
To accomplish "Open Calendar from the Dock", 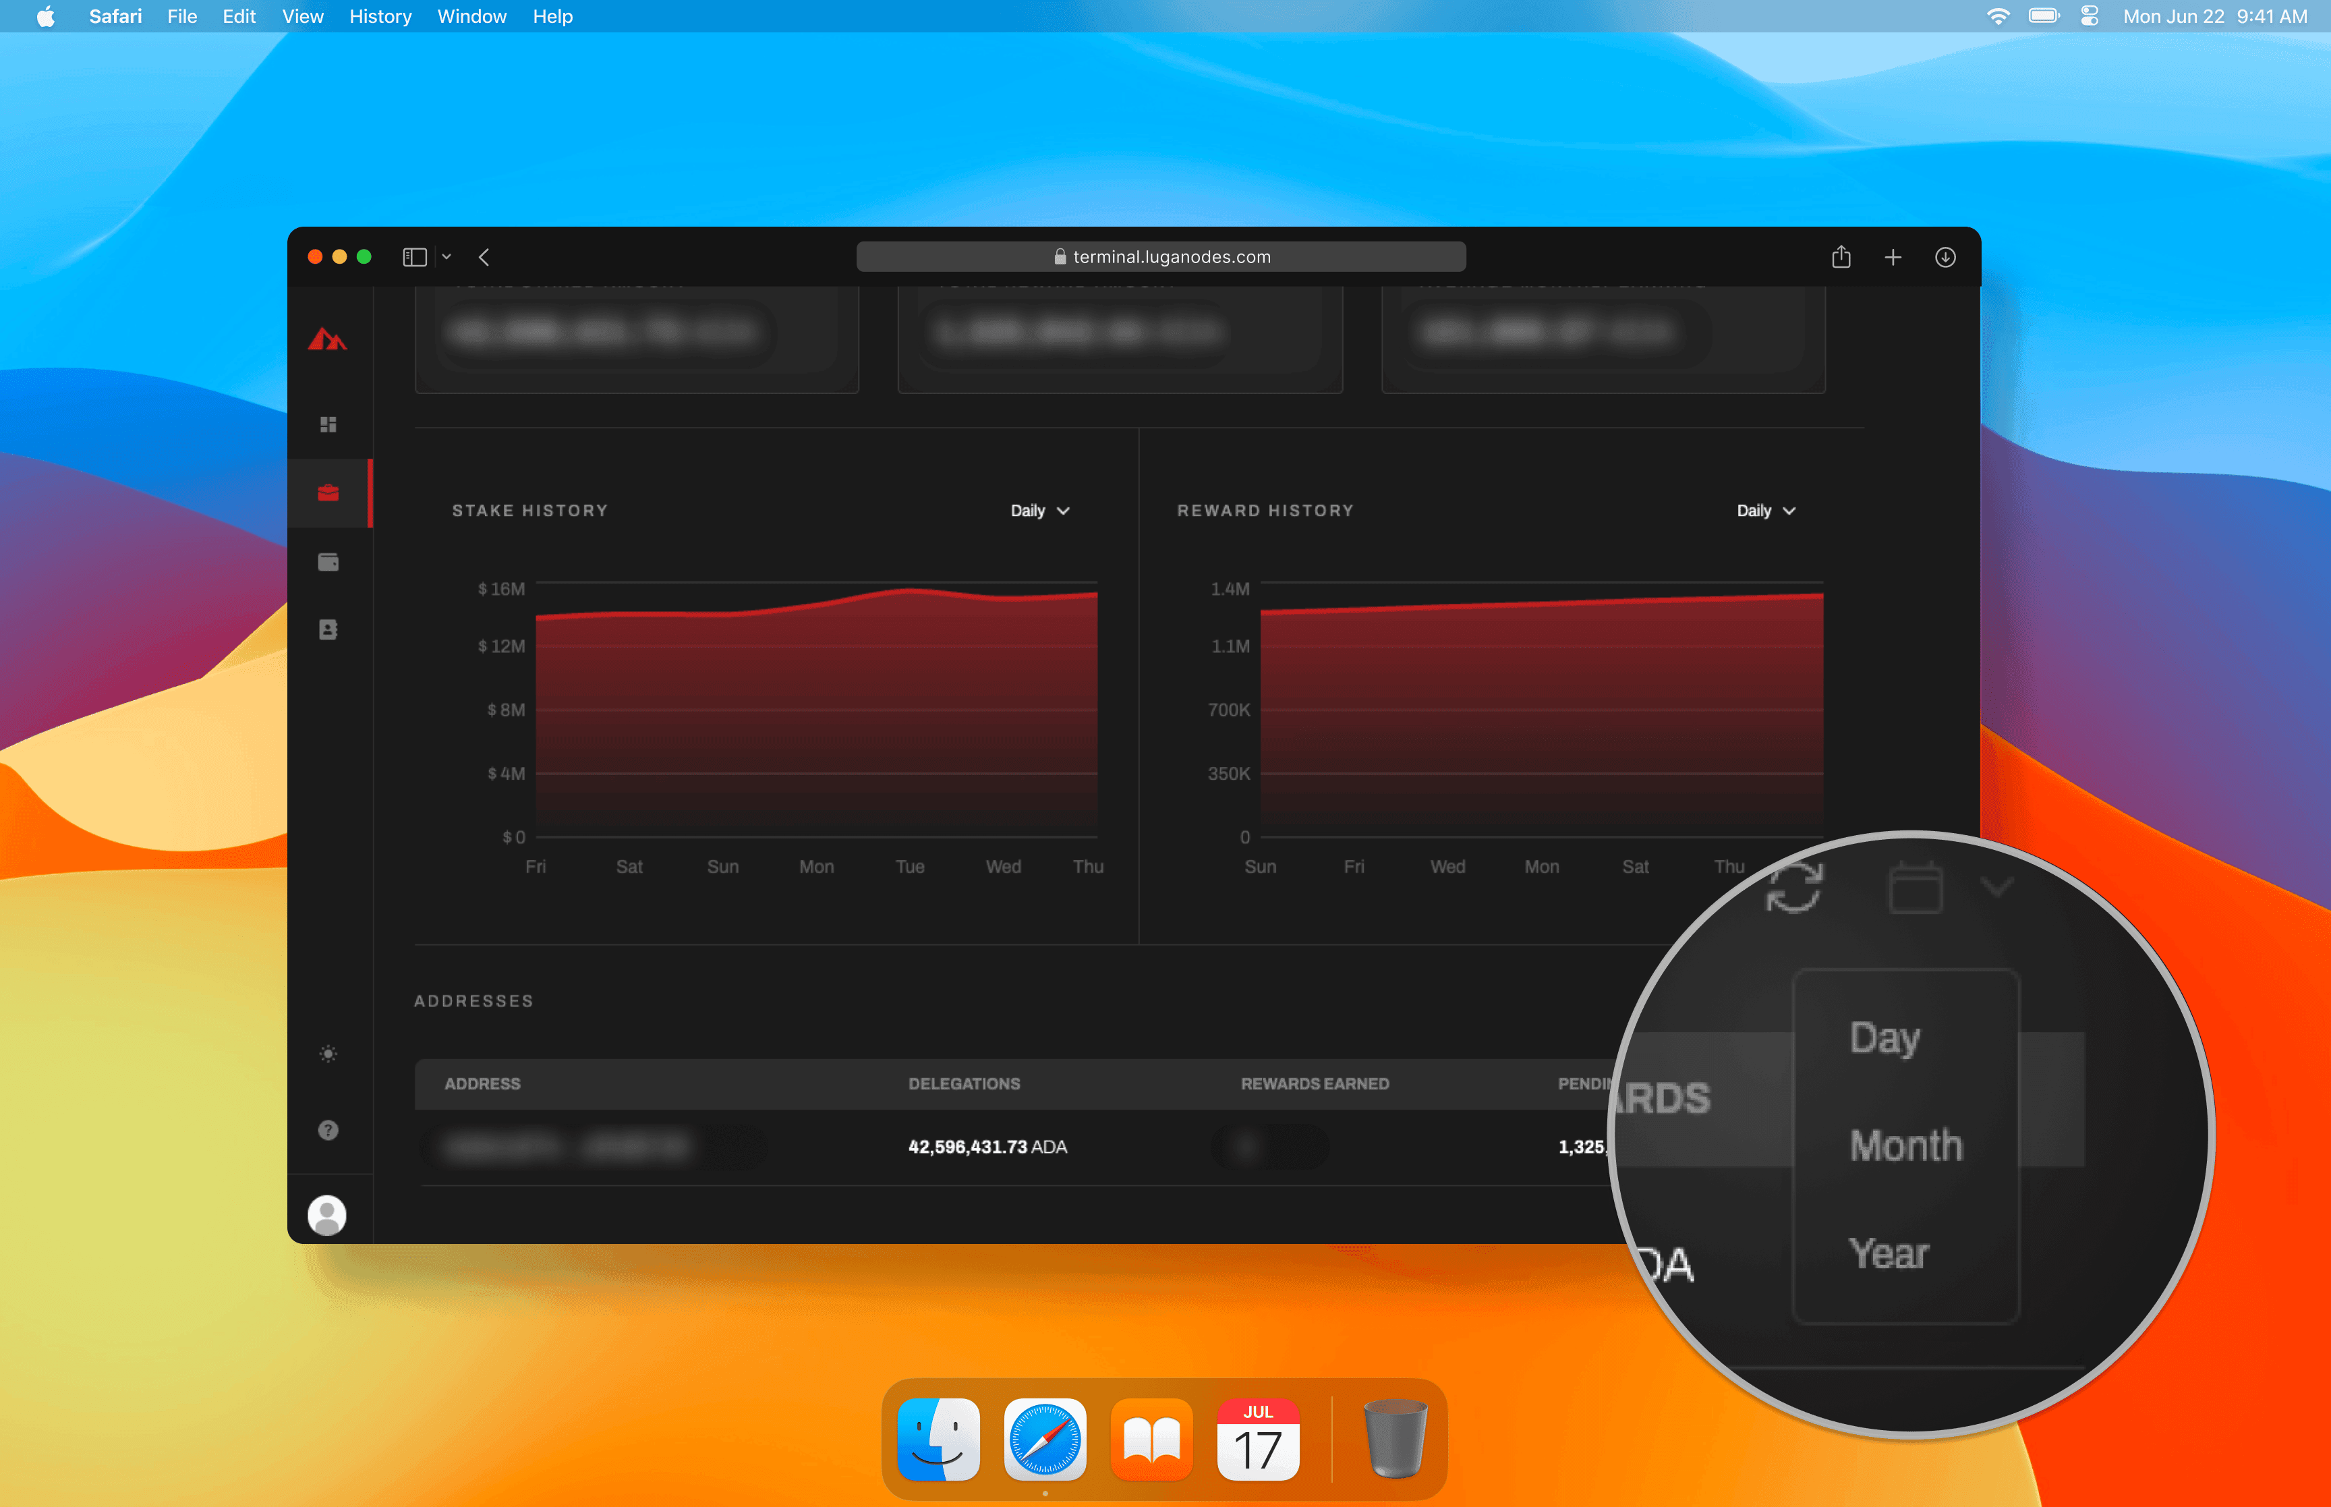I will [x=1258, y=1438].
